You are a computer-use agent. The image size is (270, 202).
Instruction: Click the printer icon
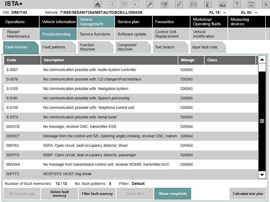[222, 4]
